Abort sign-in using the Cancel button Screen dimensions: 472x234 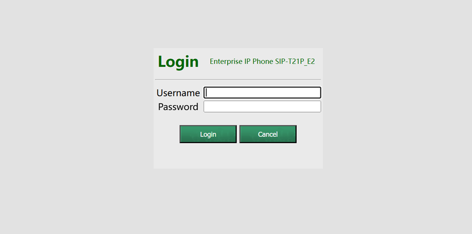(268, 134)
